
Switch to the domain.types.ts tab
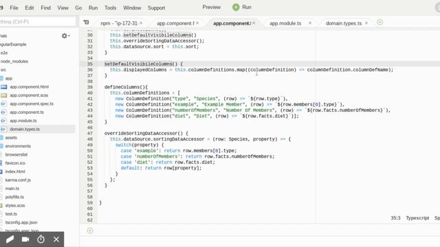click(x=344, y=23)
